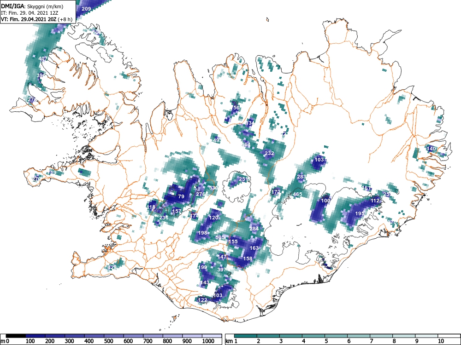Click the 'VT: Fim. 29.04.2021 20Z (+8 h)' line
This screenshot has width=461, height=345.
tap(36, 19)
